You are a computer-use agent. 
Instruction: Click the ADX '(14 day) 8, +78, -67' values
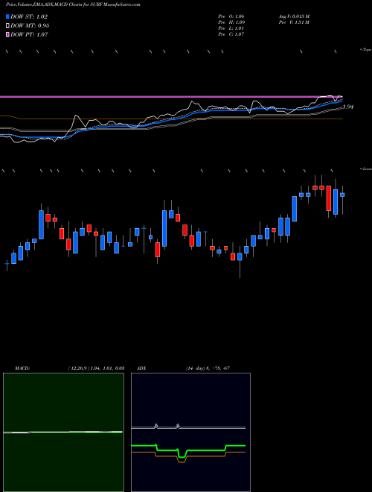[208, 368]
